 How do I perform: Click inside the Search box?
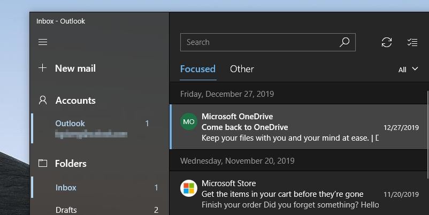[x=260, y=42]
